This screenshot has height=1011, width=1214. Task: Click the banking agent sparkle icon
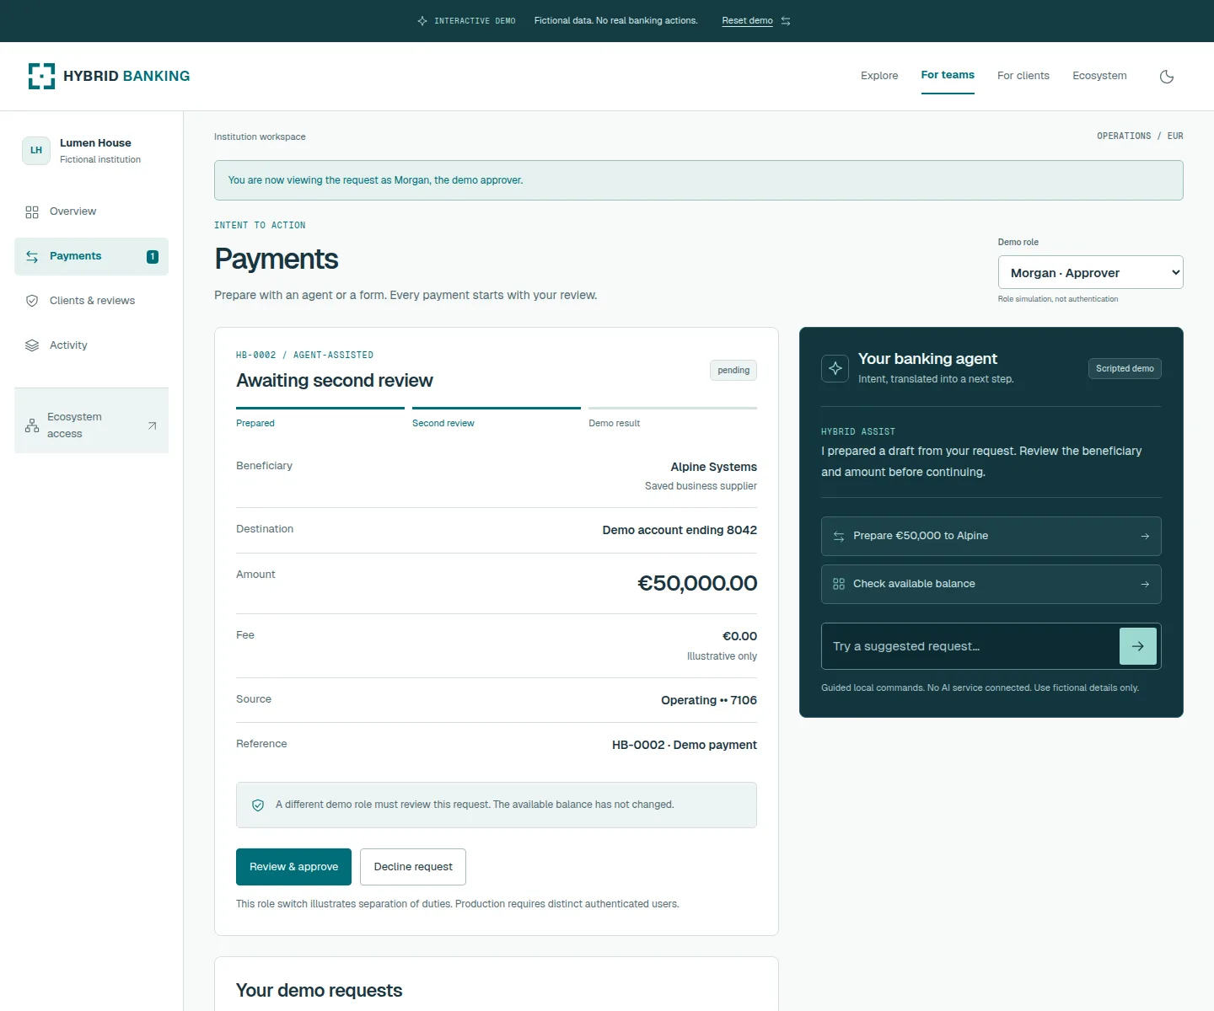835,368
